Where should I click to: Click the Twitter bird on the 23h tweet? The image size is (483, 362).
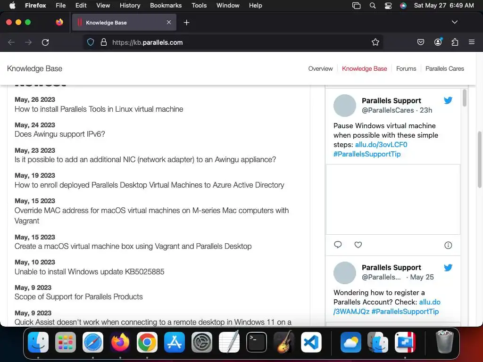pos(448,100)
